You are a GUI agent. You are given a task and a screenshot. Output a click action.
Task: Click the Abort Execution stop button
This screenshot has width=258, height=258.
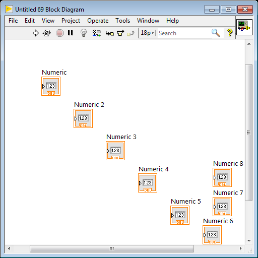click(x=59, y=33)
